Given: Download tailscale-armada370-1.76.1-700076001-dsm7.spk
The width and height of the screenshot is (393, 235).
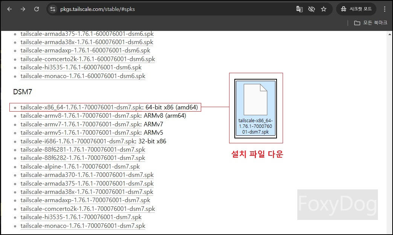Looking at the screenshot, I should pyautogui.click(x=87, y=175).
